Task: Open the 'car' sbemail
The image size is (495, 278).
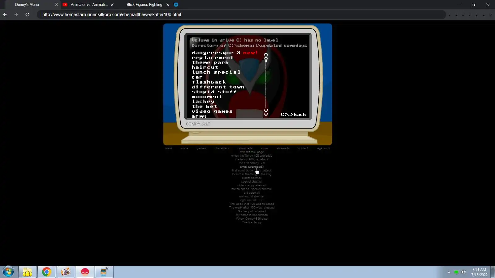Action: click(x=197, y=77)
